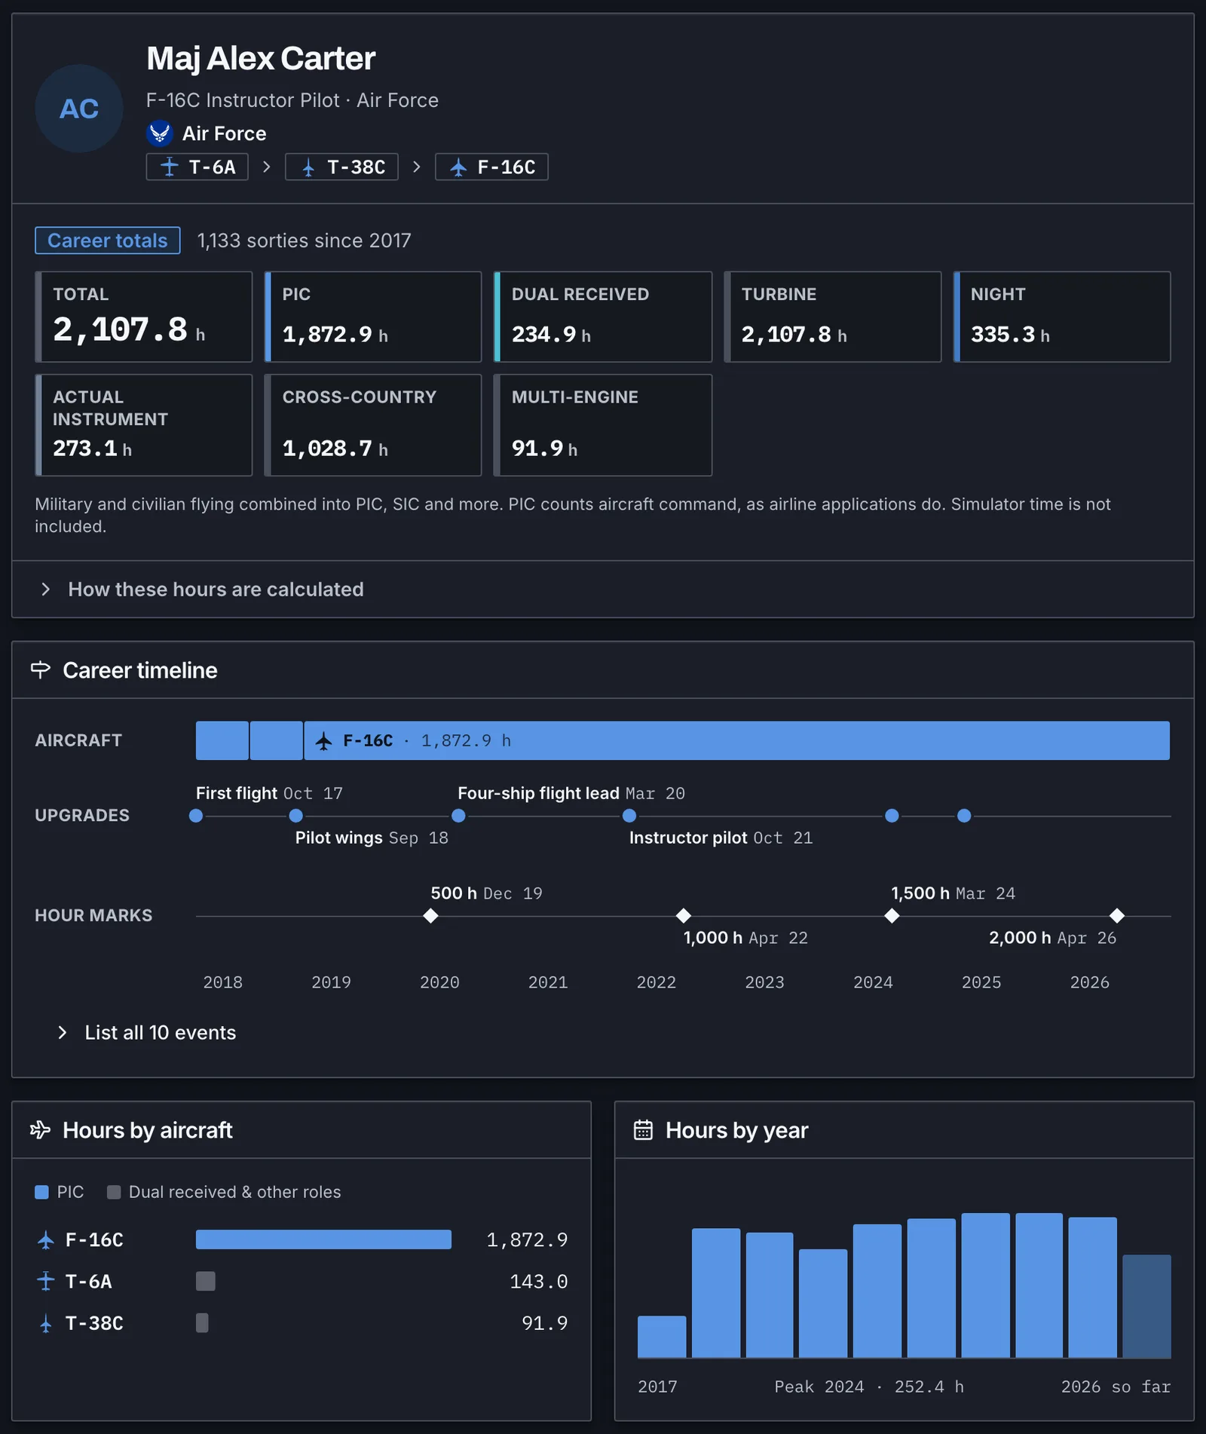Screen dimensions: 1206x1434
Task: Click the 2,000 h diamond marker
Action: (1117, 916)
